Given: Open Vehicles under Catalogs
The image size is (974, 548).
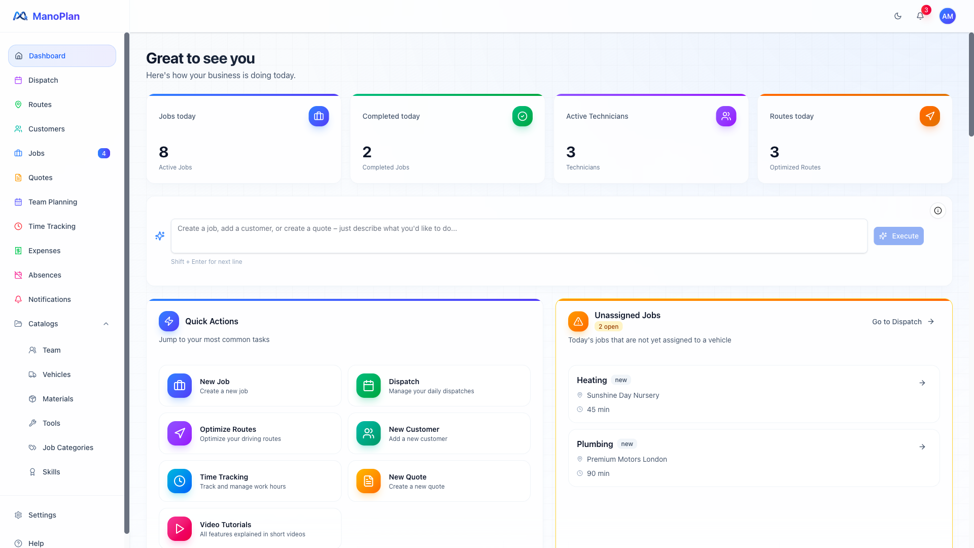Looking at the screenshot, I should 56,374.
